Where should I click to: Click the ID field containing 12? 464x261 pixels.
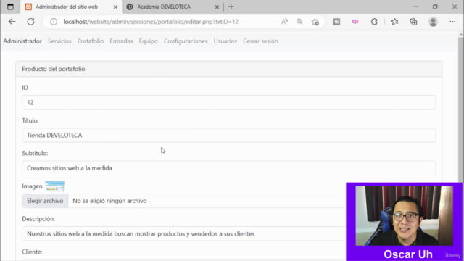pos(229,102)
